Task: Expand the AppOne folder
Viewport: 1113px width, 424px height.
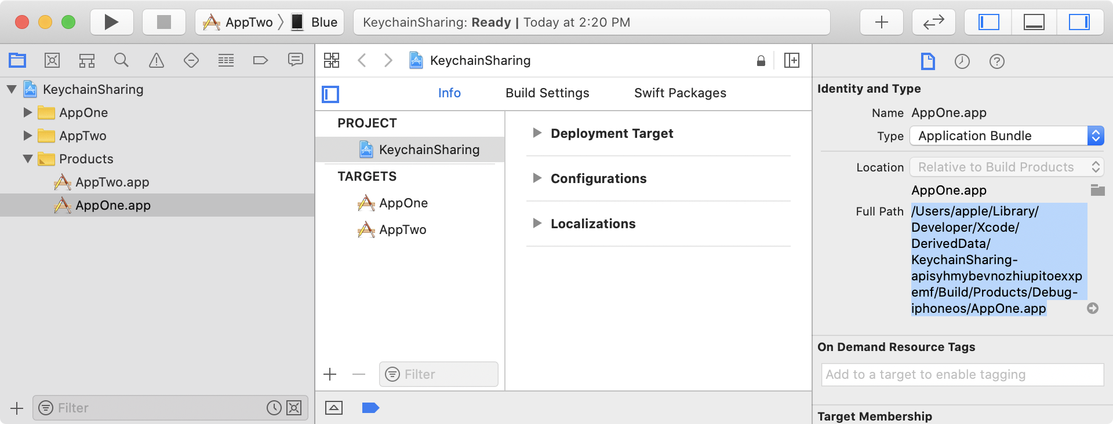Action: [27, 112]
